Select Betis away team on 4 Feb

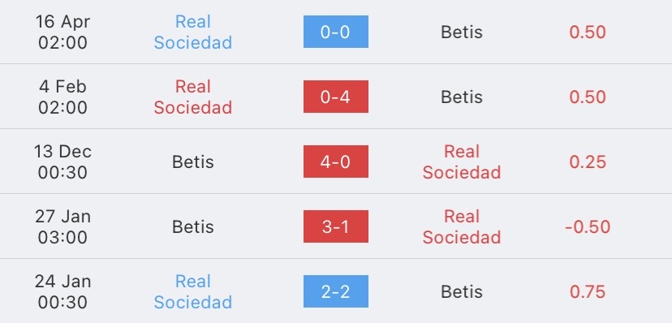(x=462, y=97)
